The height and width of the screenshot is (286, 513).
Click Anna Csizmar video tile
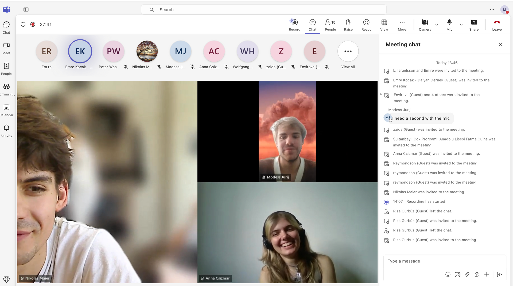287,233
